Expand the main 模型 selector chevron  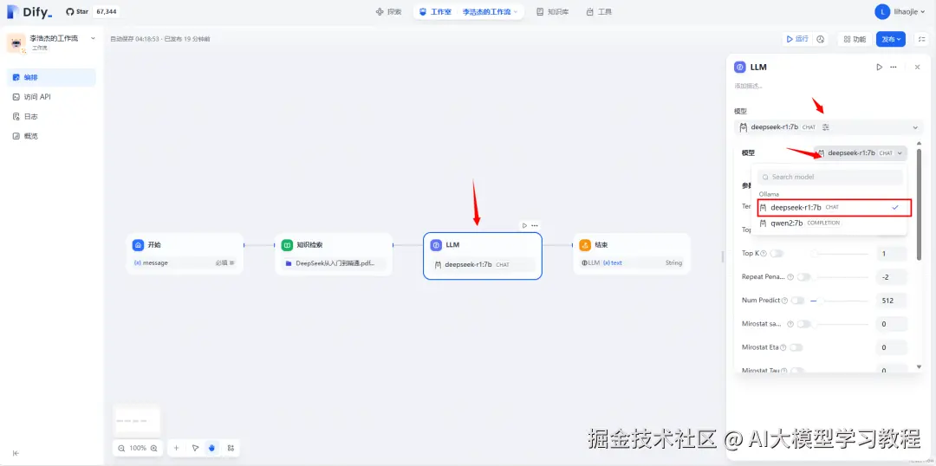tap(915, 127)
